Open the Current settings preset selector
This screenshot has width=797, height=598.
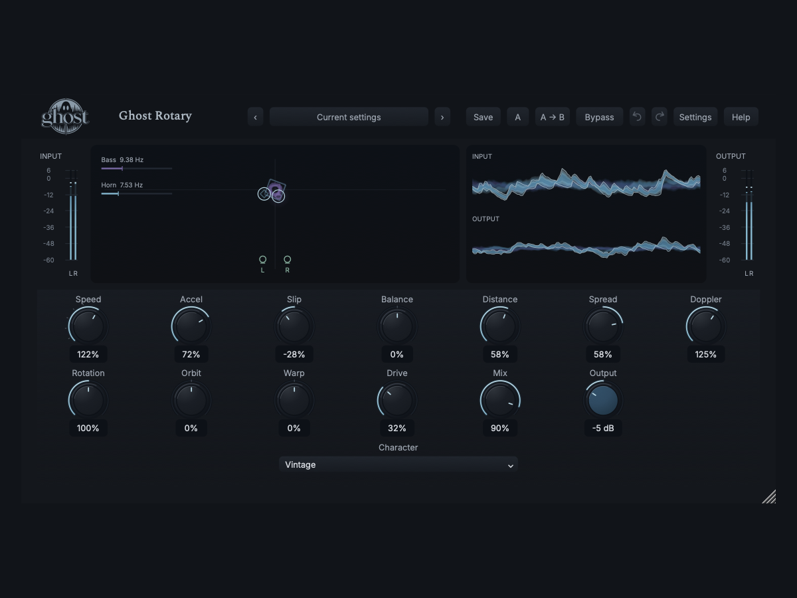point(349,117)
